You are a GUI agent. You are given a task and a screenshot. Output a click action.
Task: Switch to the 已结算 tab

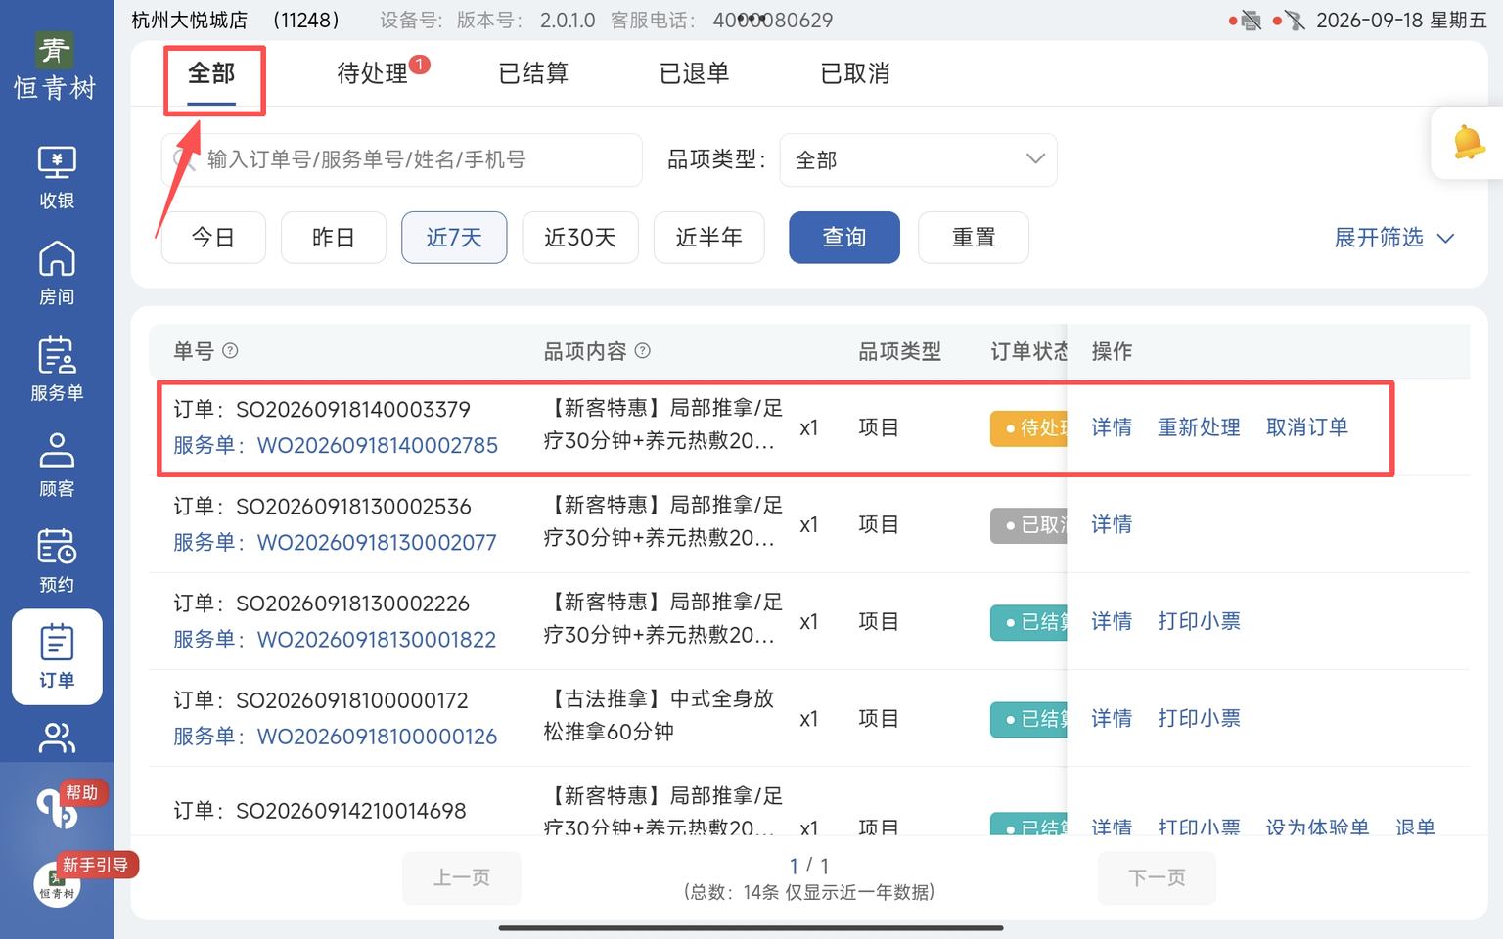tap(533, 73)
